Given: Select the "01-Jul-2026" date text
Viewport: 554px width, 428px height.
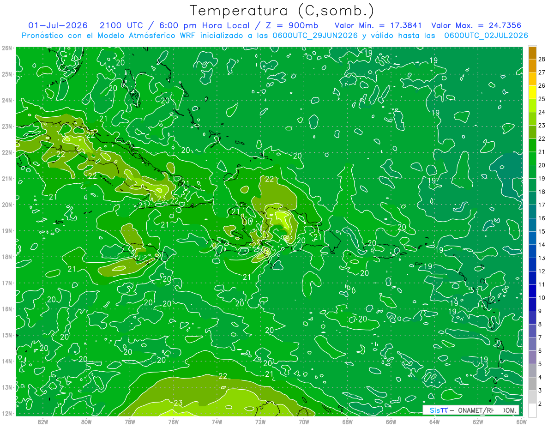Looking at the screenshot, I should click(x=58, y=25).
